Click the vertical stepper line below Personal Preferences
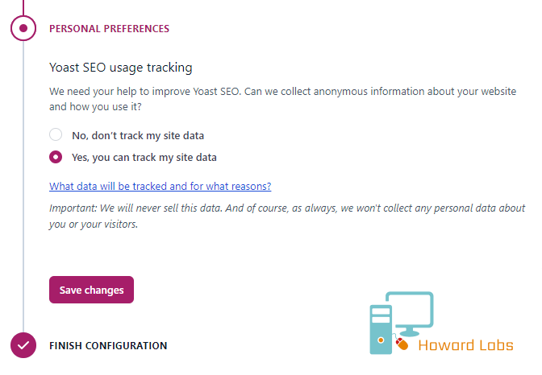 tap(23, 186)
